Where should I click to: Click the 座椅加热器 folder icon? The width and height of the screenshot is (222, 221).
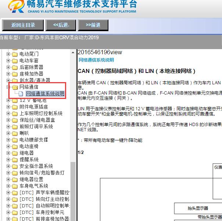click(15, 74)
